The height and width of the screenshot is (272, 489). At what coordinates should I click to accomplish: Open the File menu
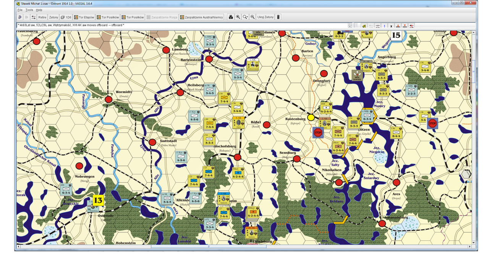point(20,10)
